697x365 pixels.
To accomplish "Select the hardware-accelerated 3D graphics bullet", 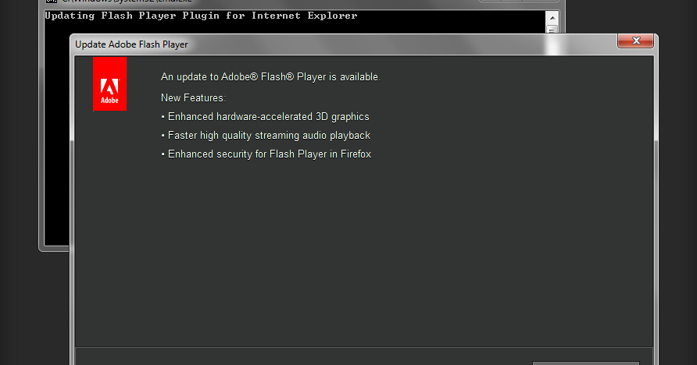I will coord(265,117).
